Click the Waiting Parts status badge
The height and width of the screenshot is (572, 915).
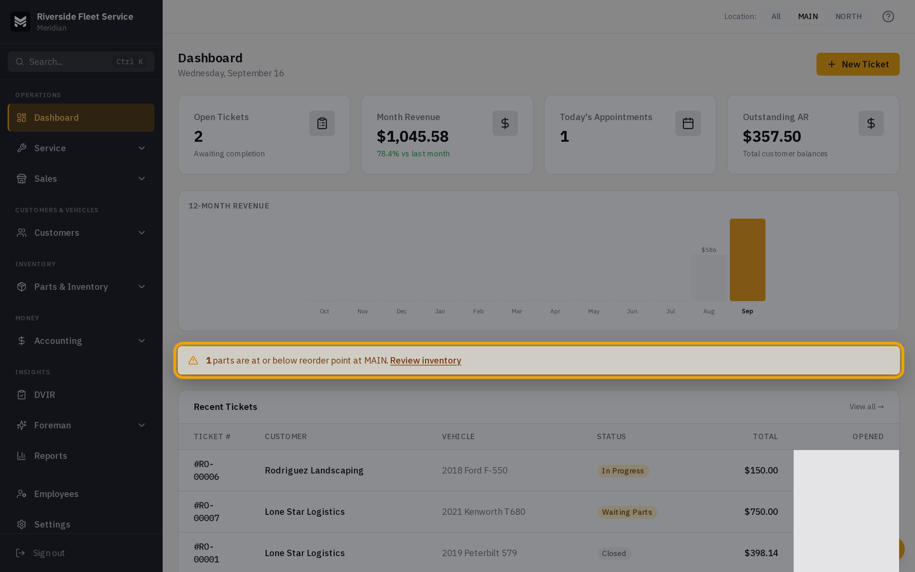pyautogui.click(x=627, y=512)
